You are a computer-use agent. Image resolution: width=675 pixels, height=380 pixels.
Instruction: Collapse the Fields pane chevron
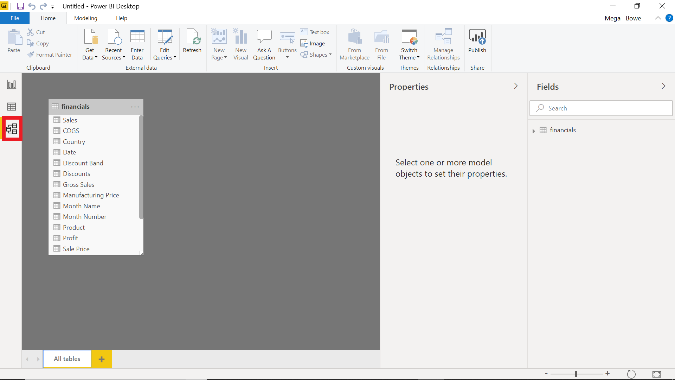point(663,86)
